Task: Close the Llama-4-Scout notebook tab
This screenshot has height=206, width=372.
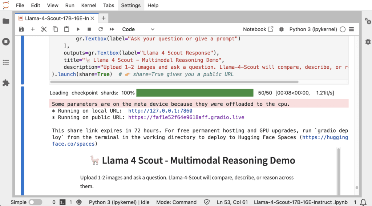Action: [x=93, y=18]
